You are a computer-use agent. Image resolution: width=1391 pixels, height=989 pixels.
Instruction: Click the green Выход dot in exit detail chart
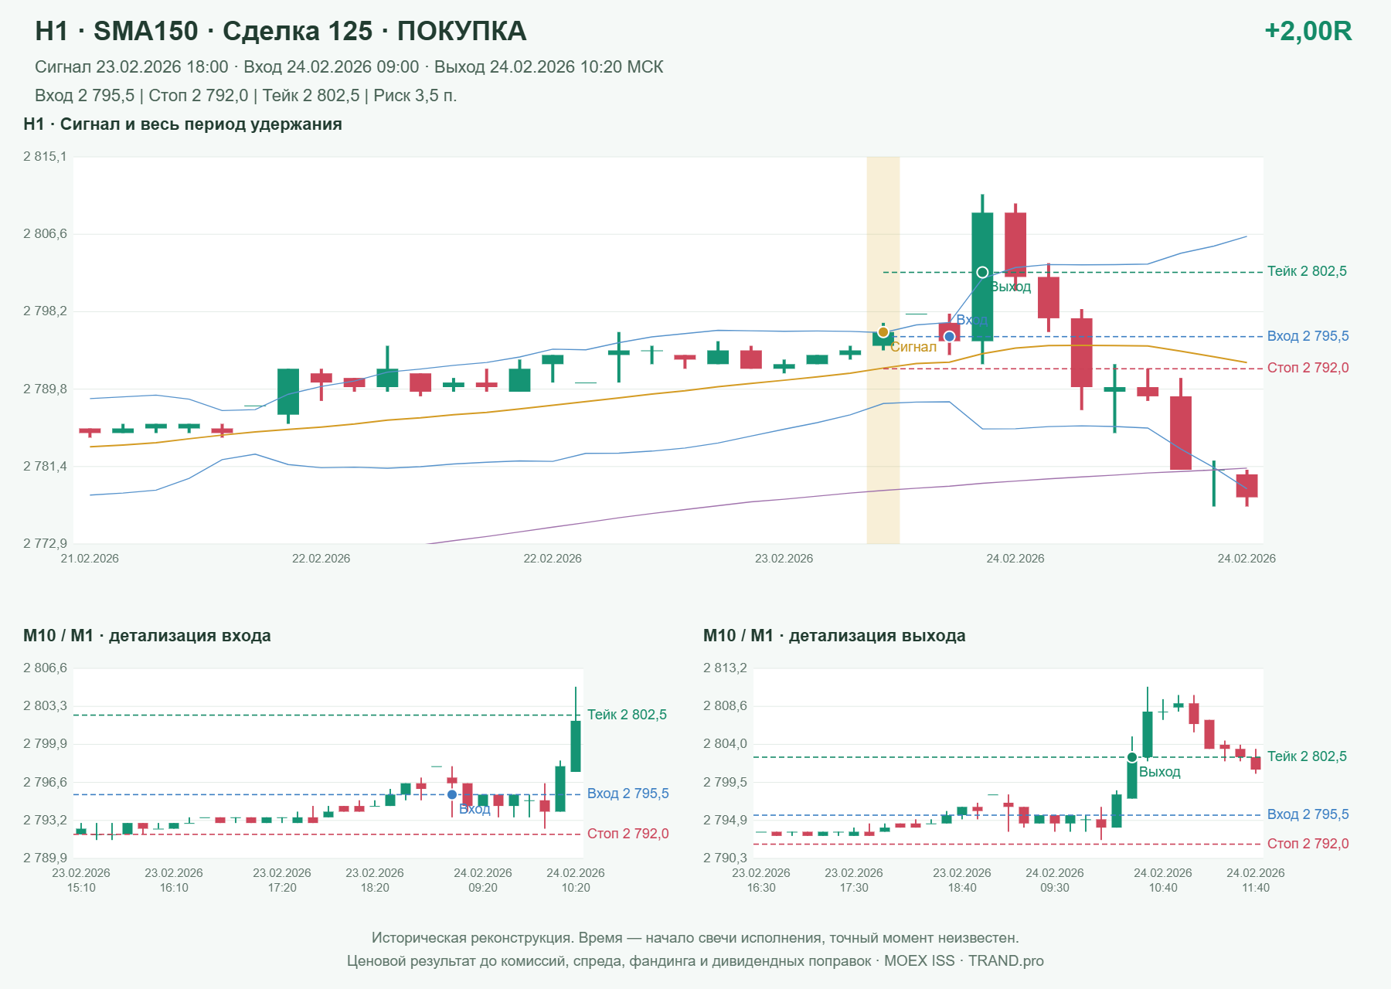pyautogui.click(x=1132, y=757)
